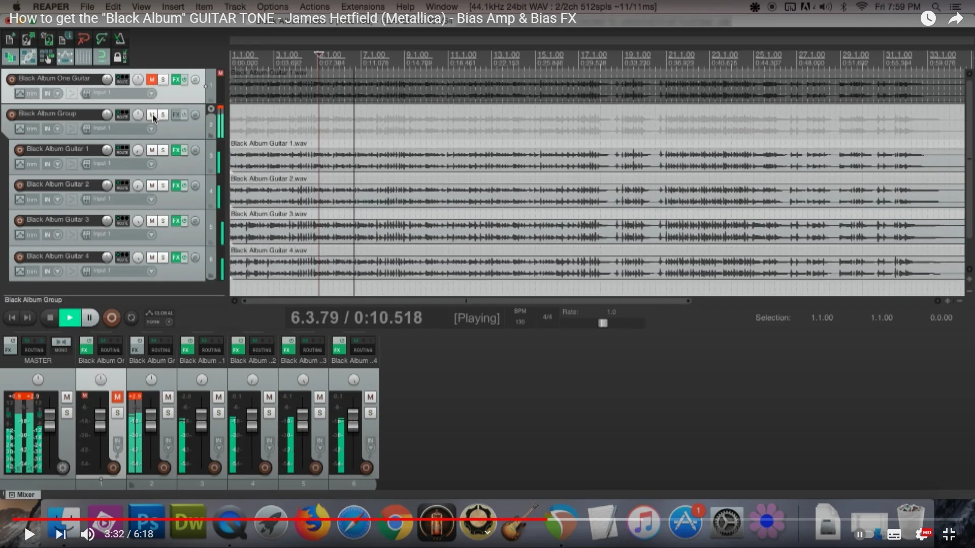
Task: Click the toolbar lock icon
Action: tap(118, 57)
